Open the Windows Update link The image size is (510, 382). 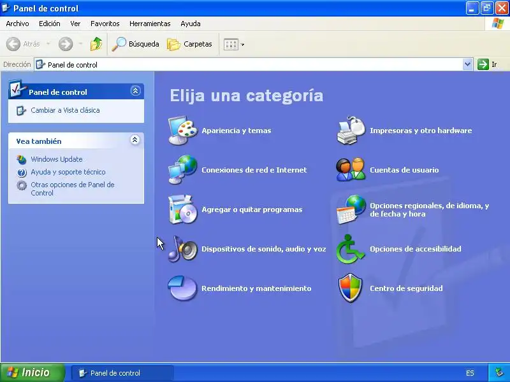click(57, 159)
